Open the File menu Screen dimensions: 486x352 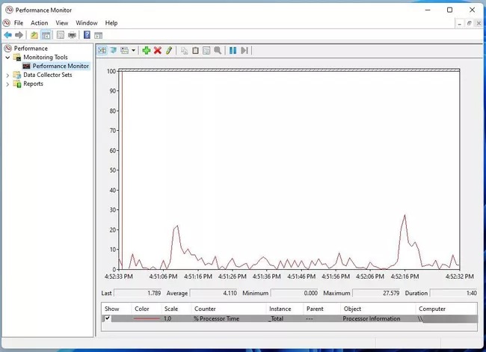(x=19, y=23)
